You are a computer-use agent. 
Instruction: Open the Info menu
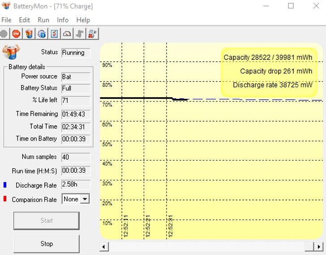63,20
